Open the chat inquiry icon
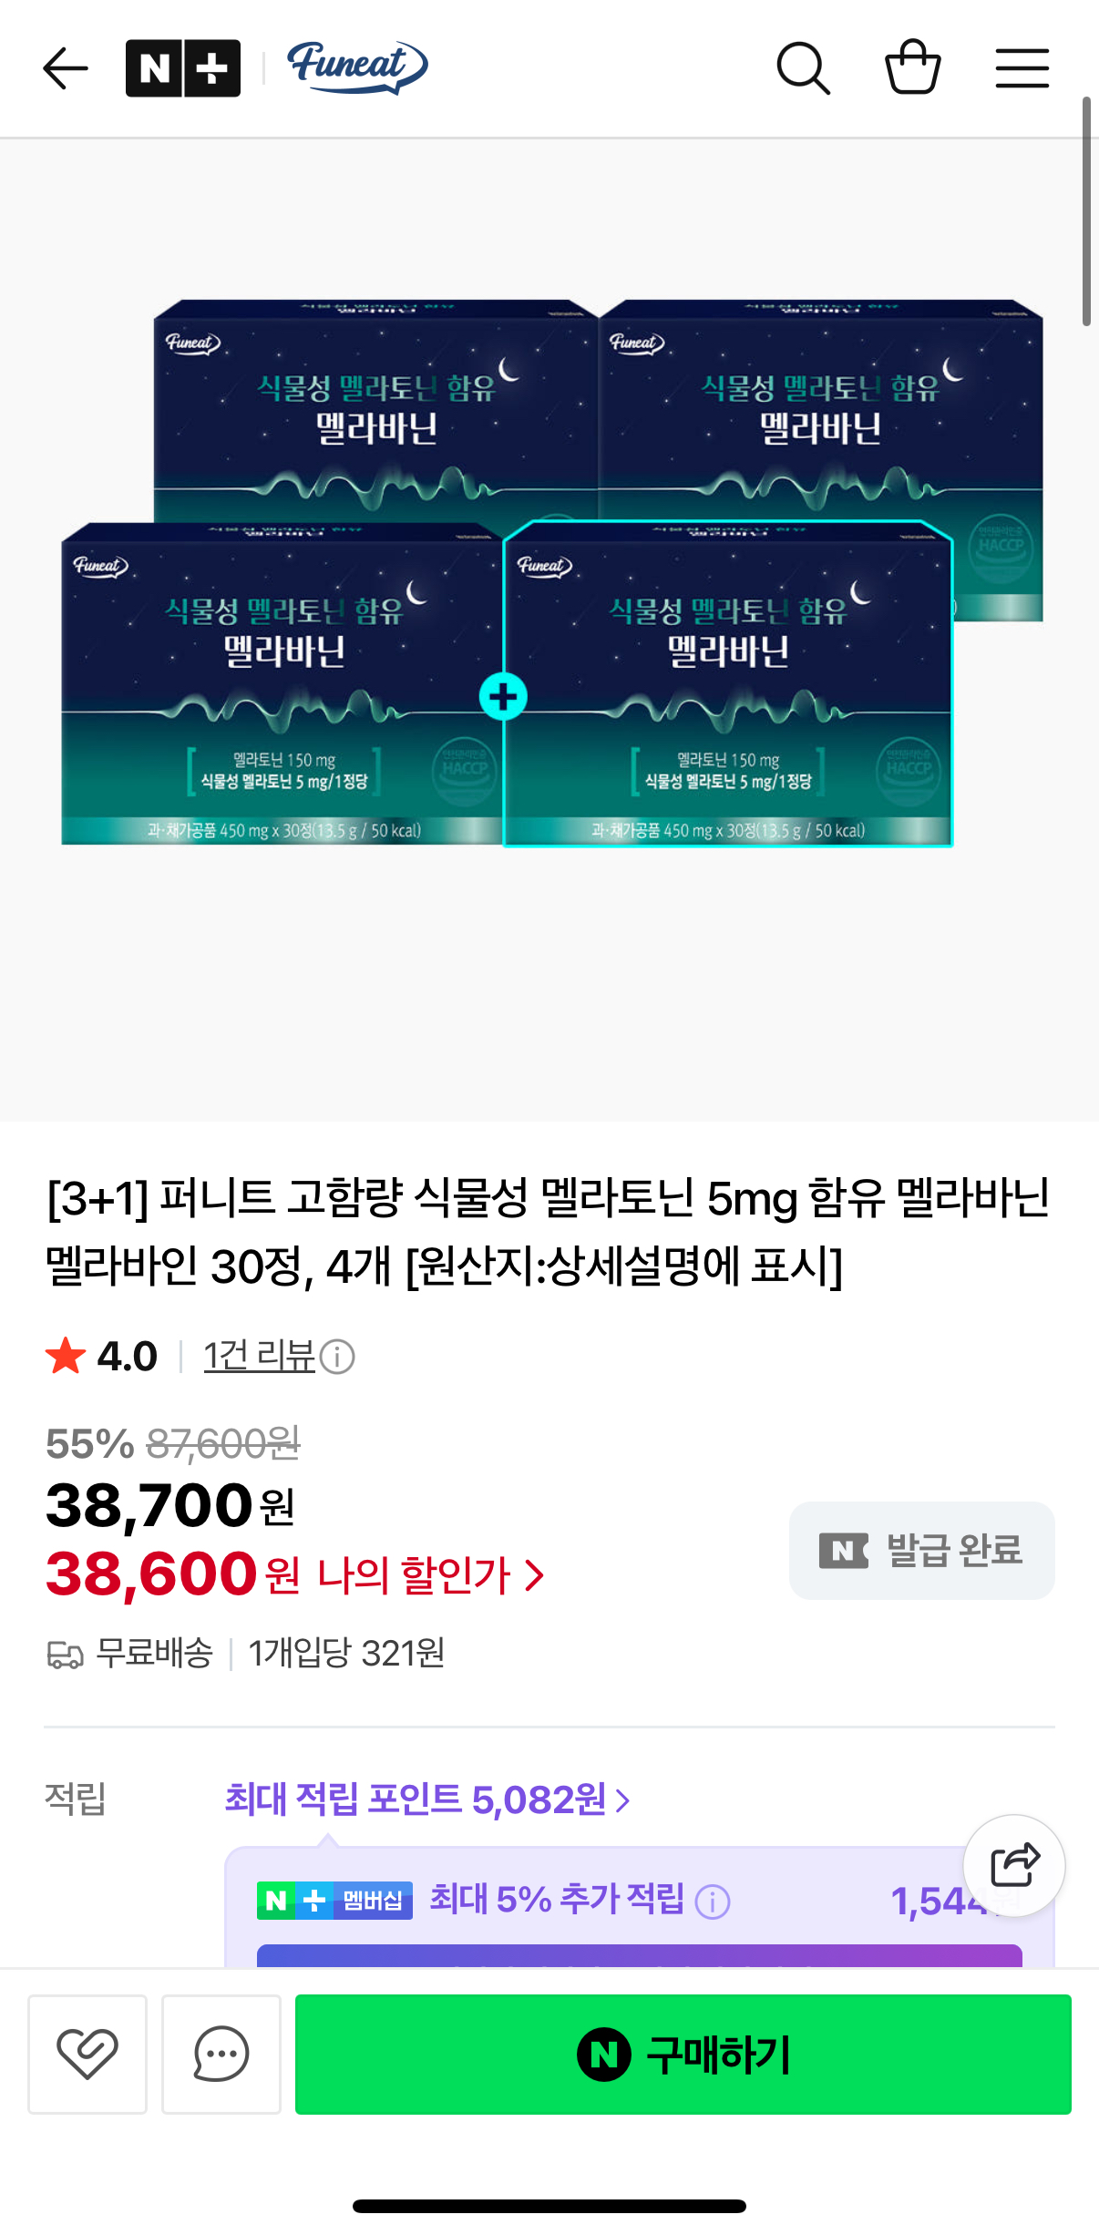Screen dimensions: 1099x2235 click(x=221, y=2054)
